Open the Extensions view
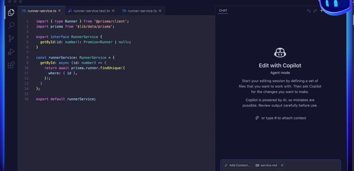The height and width of the screenshot is (171, 354). pyautogui.click(x=11, y=65)
